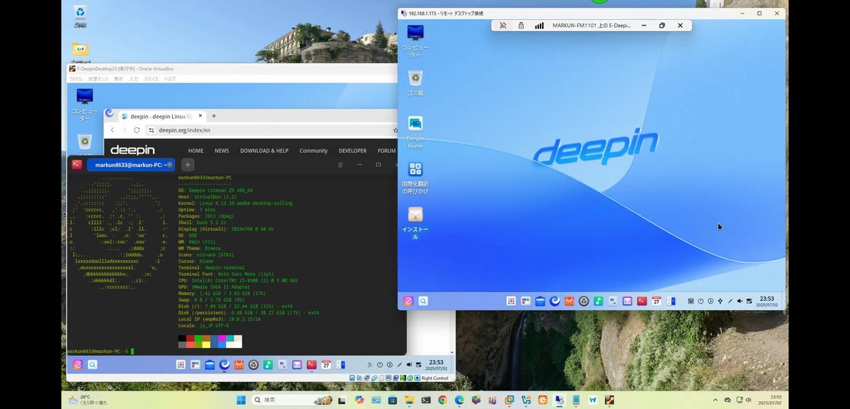Open a new browser tab with the plus button
The width and height of the screenshot is (850, 409).
point(214,115)
